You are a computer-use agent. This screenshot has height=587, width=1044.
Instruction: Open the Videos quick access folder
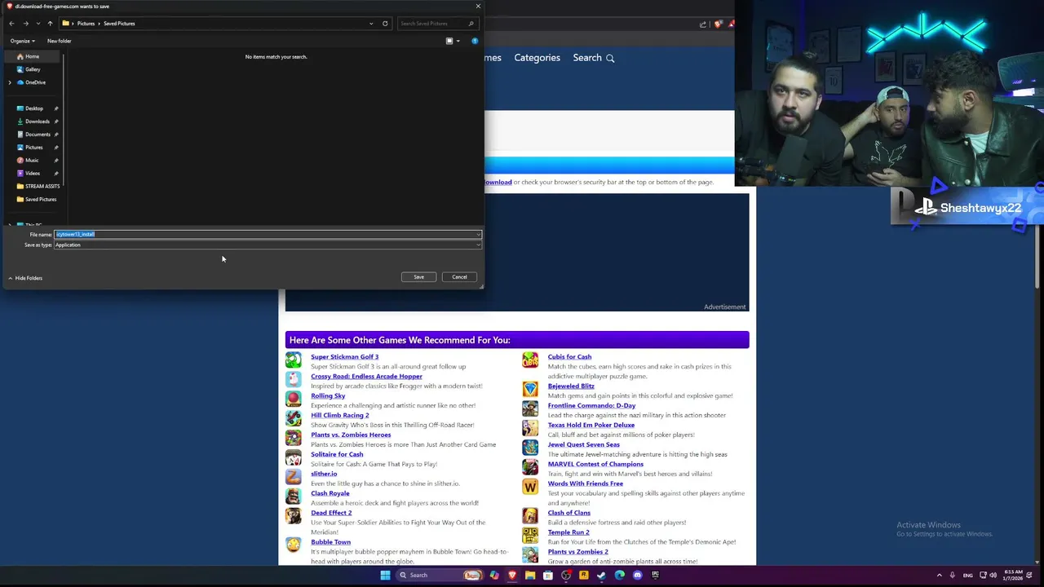(x=32, y=174)
